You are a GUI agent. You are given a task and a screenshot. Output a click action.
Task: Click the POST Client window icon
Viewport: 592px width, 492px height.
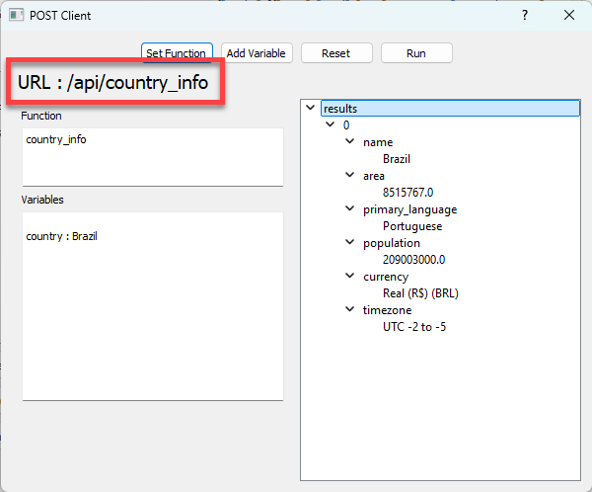(x=17, y=15)
